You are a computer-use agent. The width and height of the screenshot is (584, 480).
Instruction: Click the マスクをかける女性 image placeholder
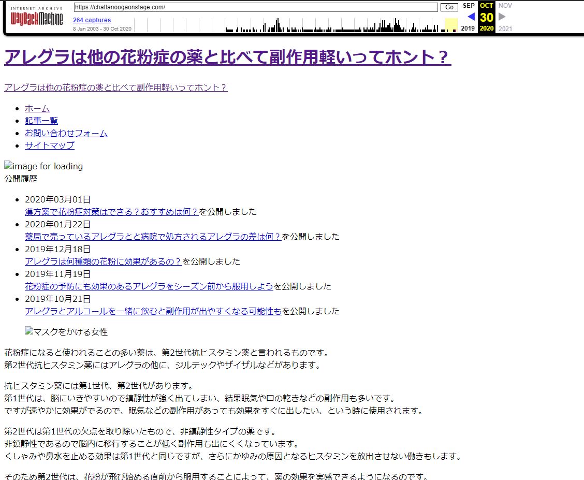(x=66, y=332)
